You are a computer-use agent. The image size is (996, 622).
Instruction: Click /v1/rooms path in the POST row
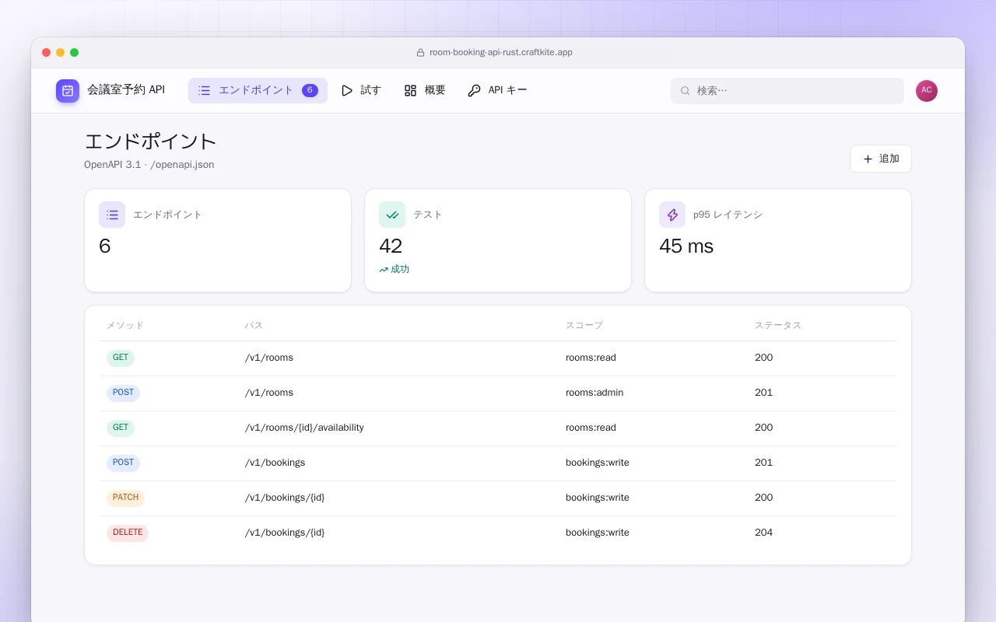[x=269, y=393]
